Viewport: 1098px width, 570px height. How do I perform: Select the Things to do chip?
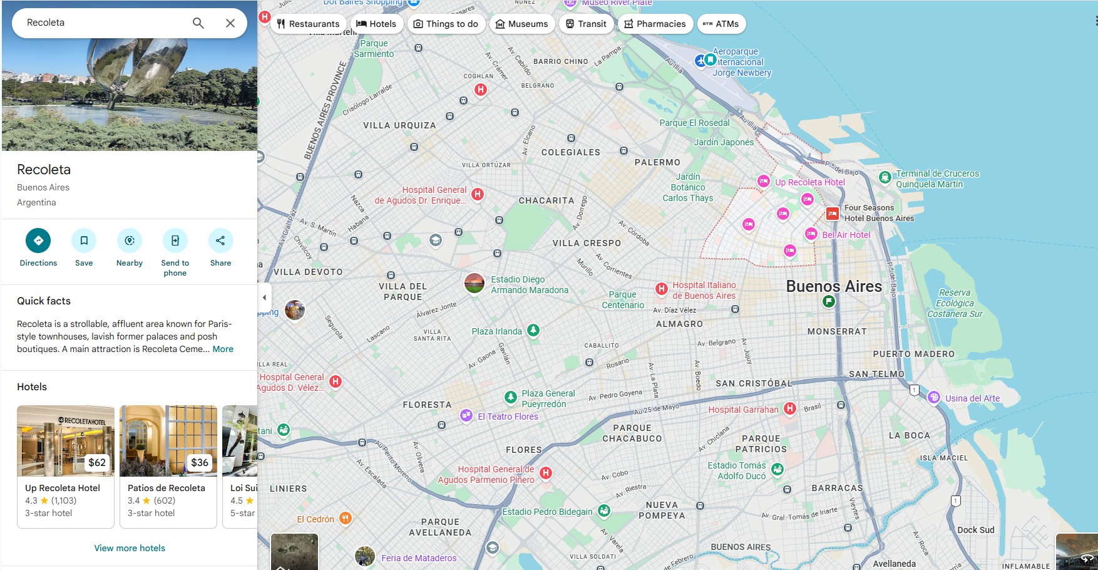click(446, 24)
